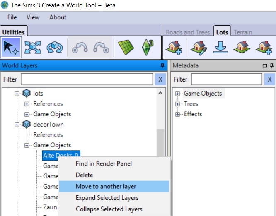Switch to the Roads and Trees tab
The width and height of the screenshot is (276, 216).
click(x=187, y=32)
